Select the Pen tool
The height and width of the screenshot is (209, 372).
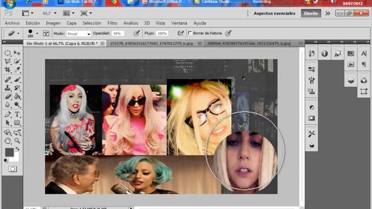[8, 114]
